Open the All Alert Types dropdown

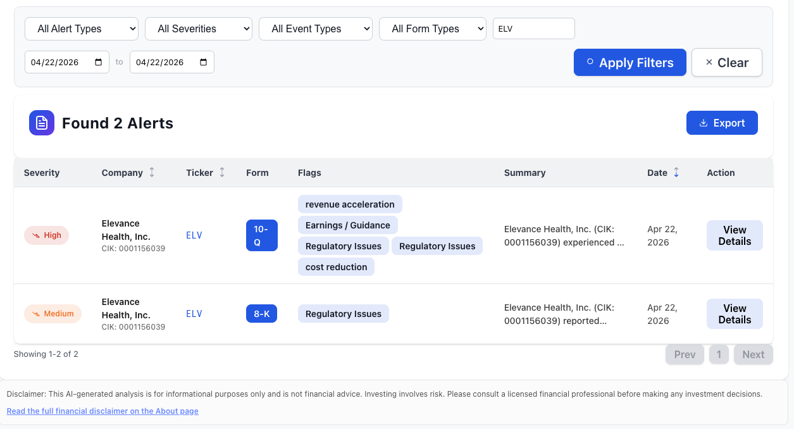point(81,28)
